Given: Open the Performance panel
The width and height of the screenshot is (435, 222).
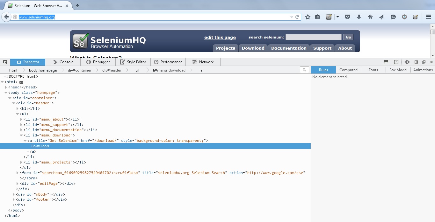Looking at the screenshot, I should coord(168,62).
